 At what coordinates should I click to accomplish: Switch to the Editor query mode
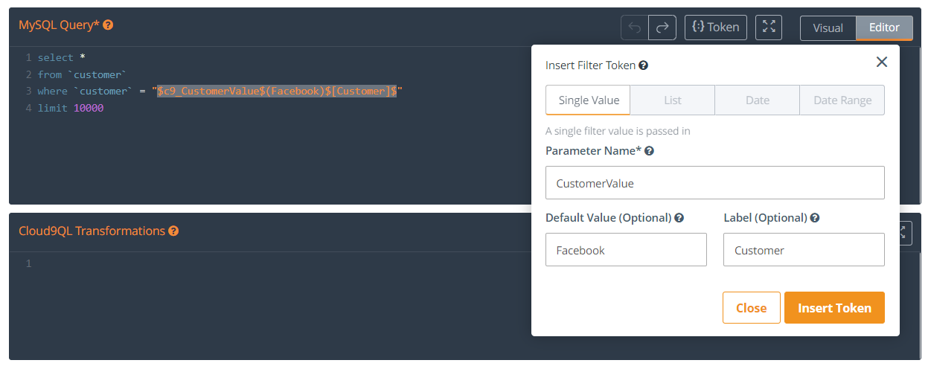[884, 28]
